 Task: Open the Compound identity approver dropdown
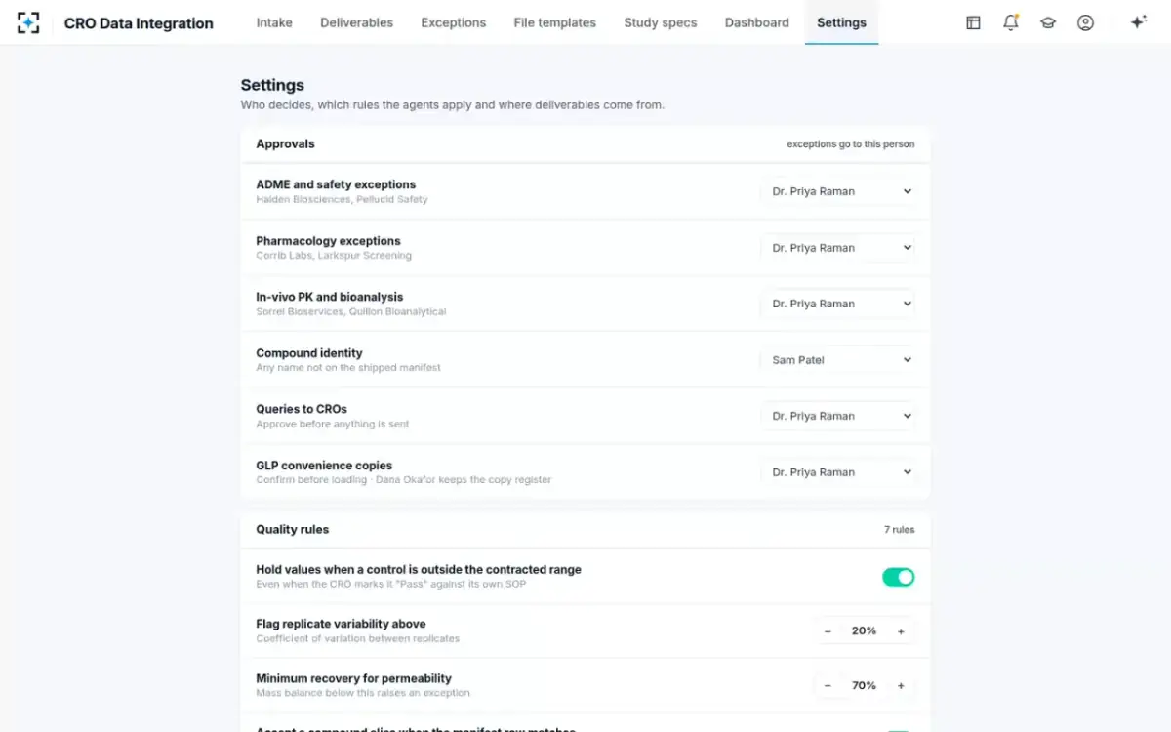838,360
